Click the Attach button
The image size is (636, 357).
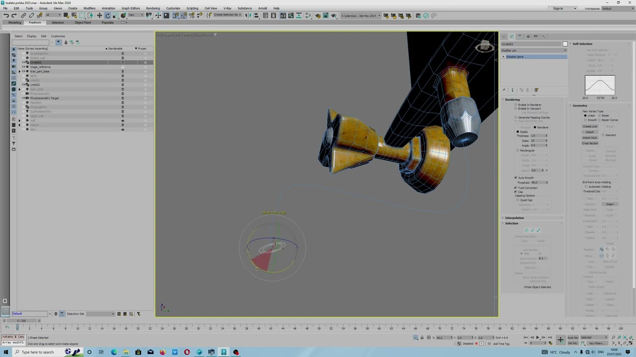tap(590, 132)
